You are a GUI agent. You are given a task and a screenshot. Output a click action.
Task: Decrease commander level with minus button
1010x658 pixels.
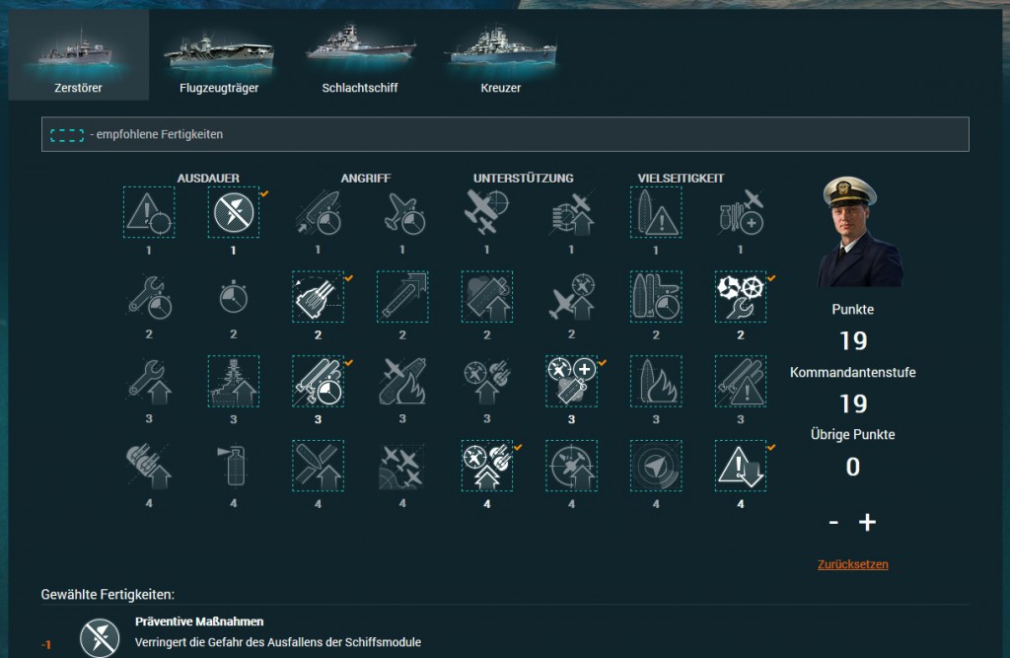coord(833,522)
